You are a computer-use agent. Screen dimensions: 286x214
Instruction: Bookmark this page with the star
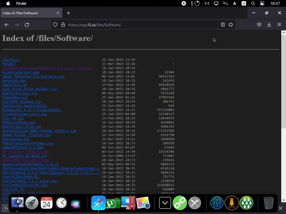click(x=231, y=25)
